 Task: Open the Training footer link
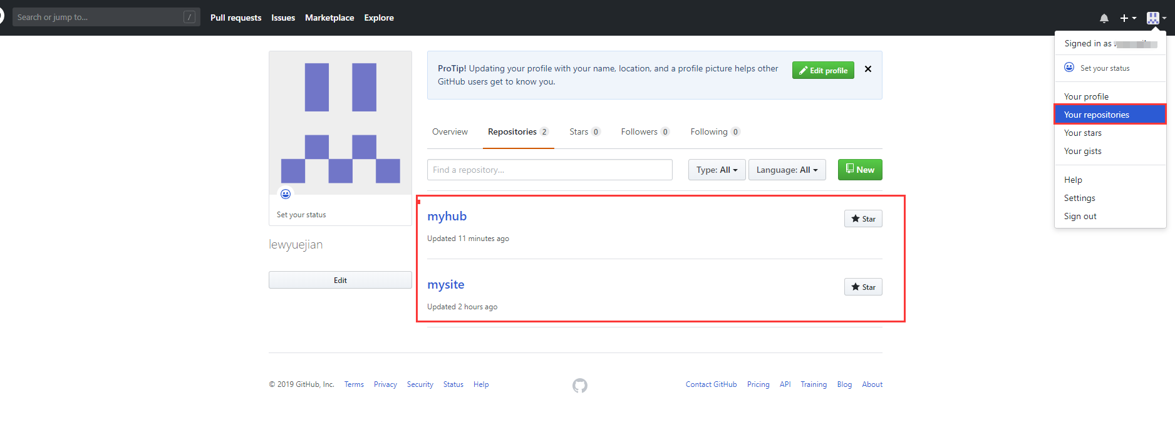[x=814, y=384]
